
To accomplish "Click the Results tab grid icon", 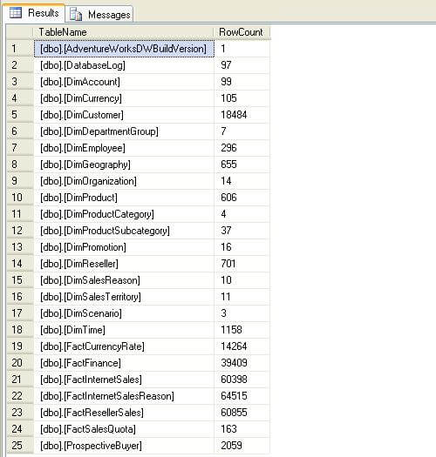I will (x=16, y=13).
